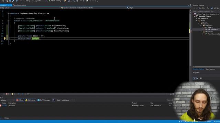Open the Assembly-CSharp project dropdown in navigation bar
This screenshot has width=220, height=123.
[30, 8]
